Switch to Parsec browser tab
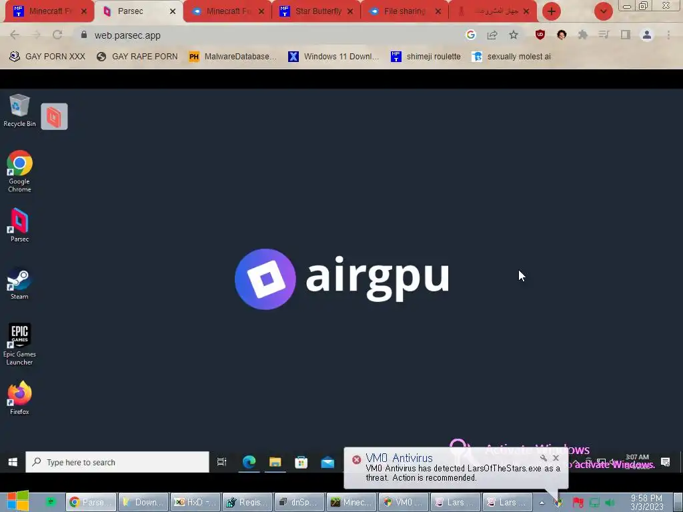683x512 pixels. 139,11
